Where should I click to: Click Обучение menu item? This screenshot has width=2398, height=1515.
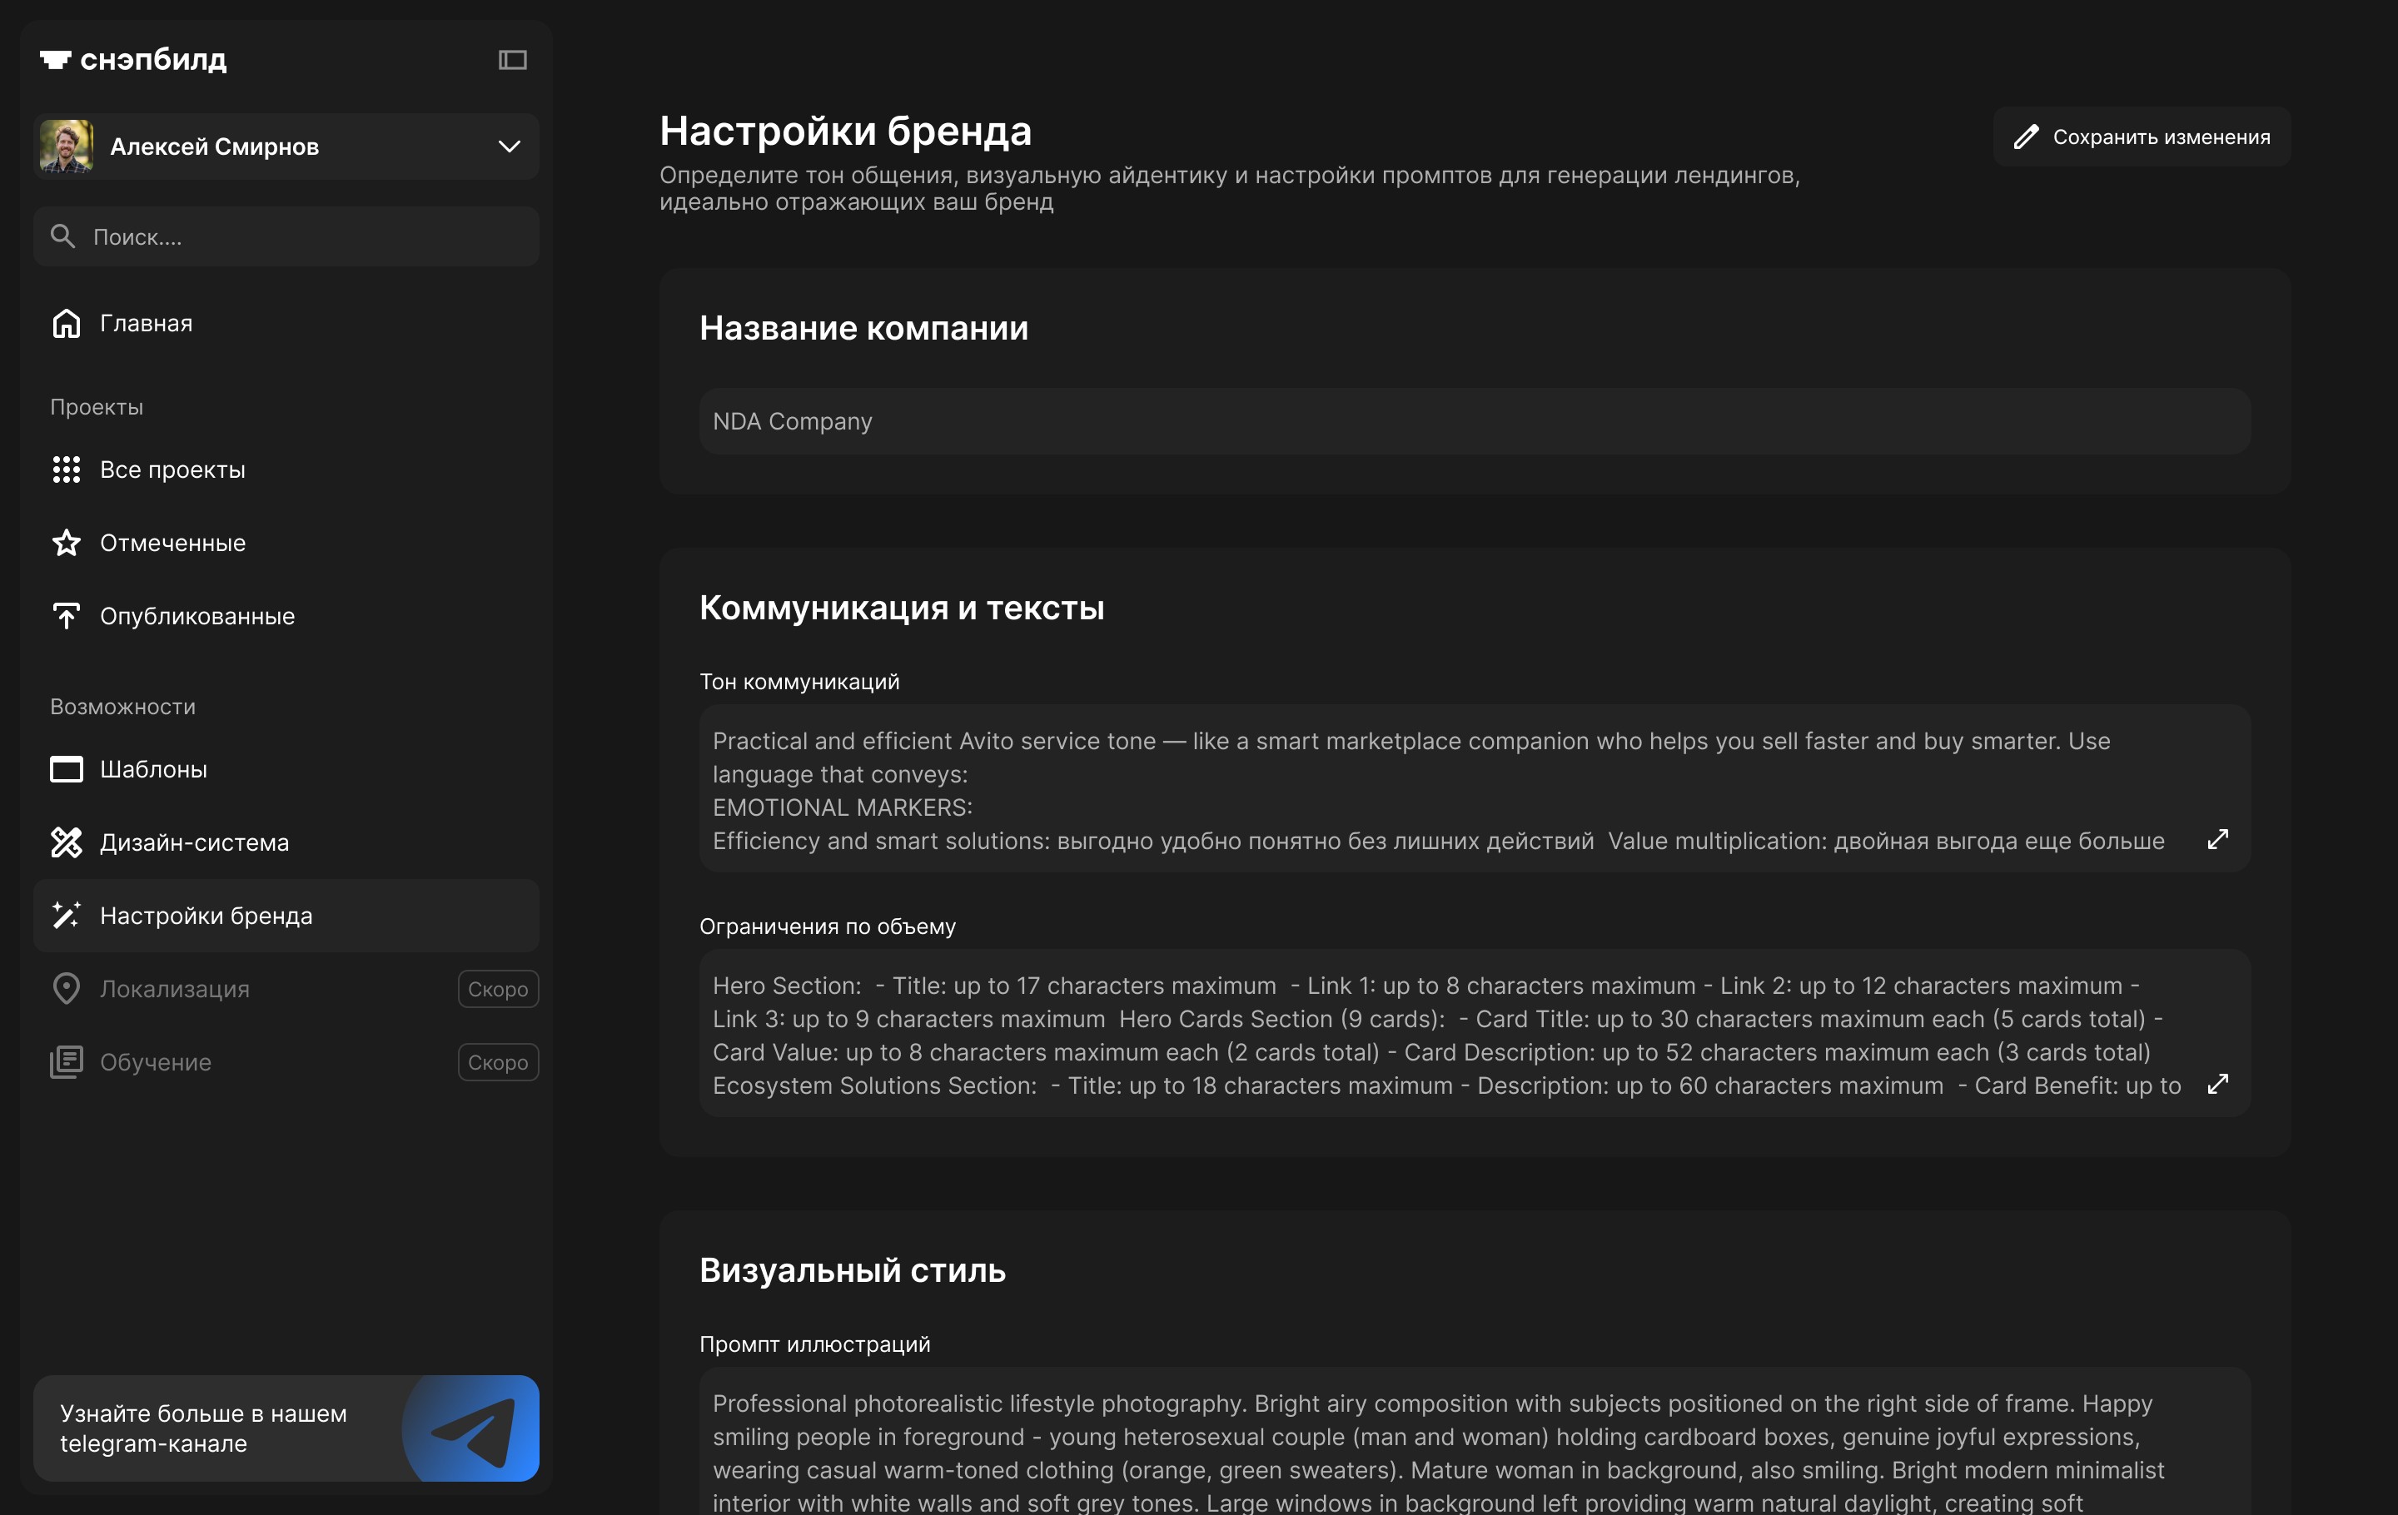(x=156, y=1062)
